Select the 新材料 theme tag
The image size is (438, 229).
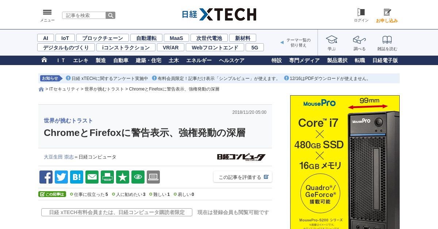pos(243,38)
